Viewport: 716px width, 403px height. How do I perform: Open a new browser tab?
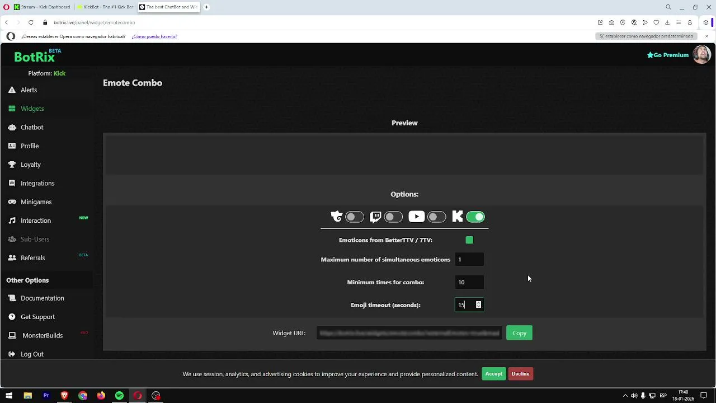tap(206, 7)
